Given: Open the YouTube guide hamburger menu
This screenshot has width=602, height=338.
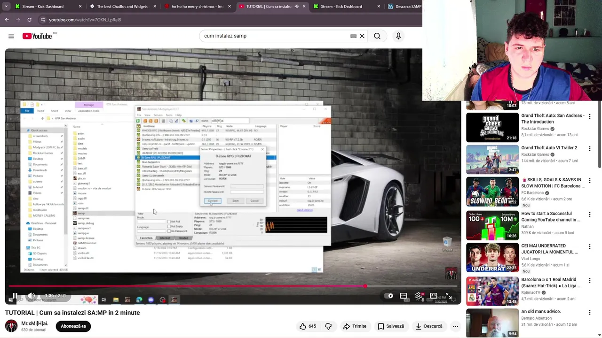Looking at the screenshot, I should coord(11,36).
